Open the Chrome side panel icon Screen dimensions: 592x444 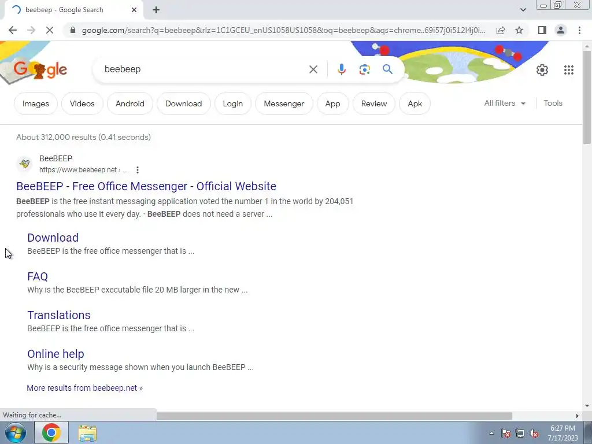click(x=542, y=30)
